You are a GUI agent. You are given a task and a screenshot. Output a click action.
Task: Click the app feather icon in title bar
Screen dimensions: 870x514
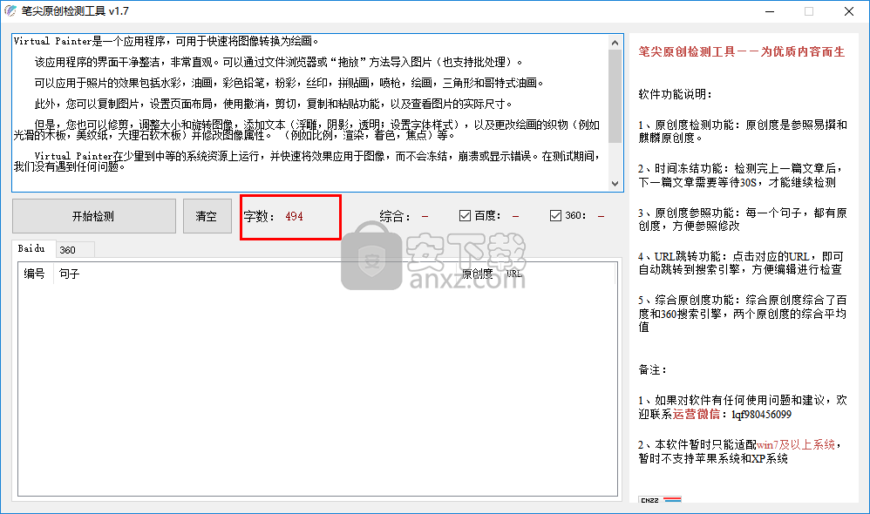[x=10, y=11]
